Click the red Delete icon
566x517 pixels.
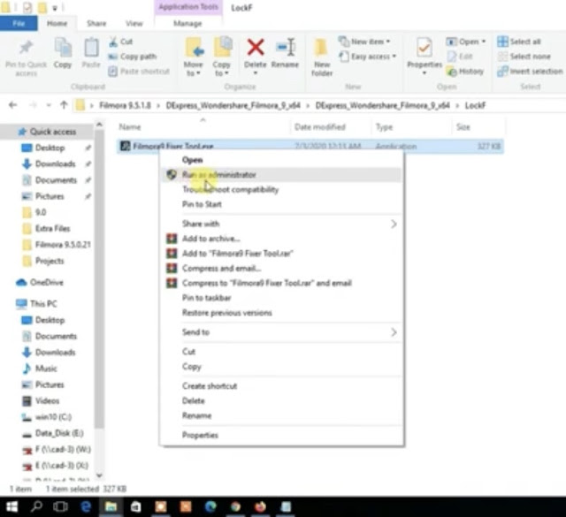[x=256, y=48]
